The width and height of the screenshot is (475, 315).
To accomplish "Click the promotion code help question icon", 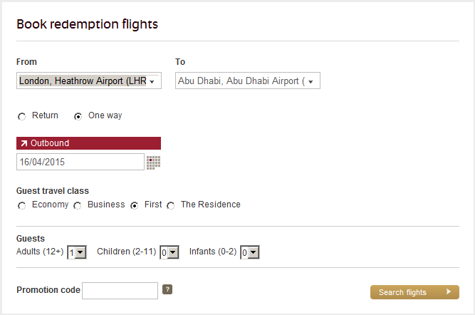I will point(167,289).
